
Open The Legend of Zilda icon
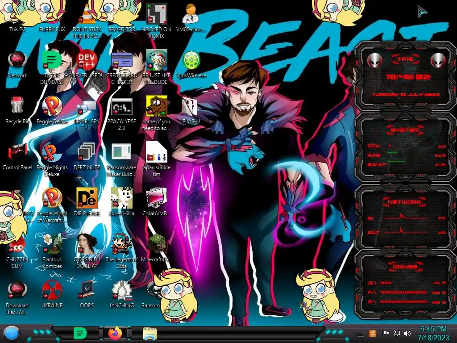(121, 251)
